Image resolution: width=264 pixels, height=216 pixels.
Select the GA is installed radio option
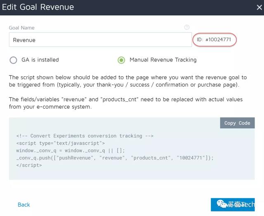[x=13, y=60]
